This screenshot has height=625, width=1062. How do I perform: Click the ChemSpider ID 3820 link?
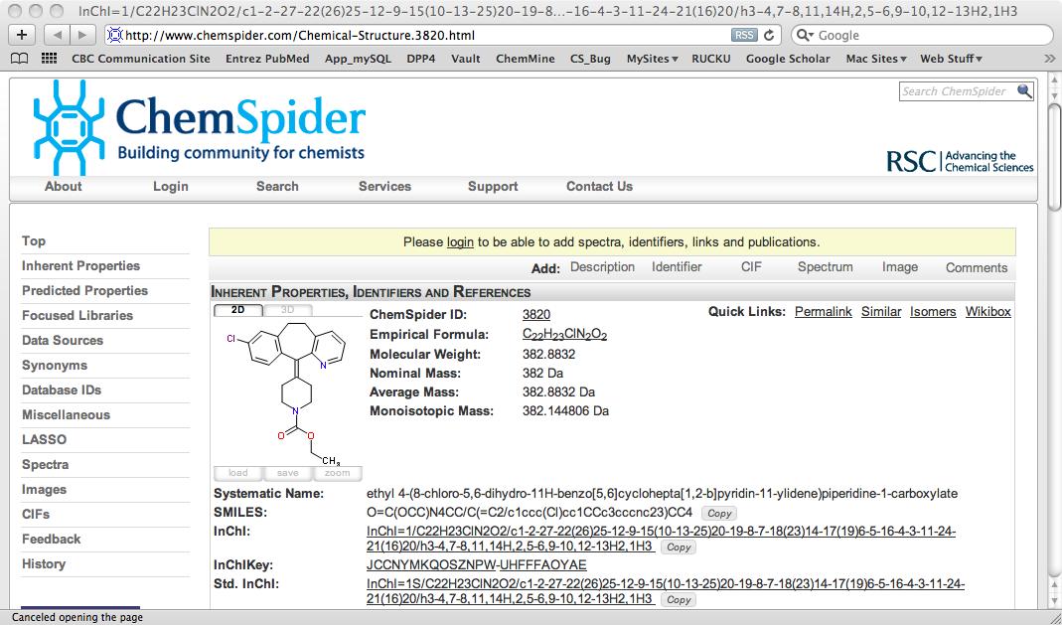coord(535,315)
